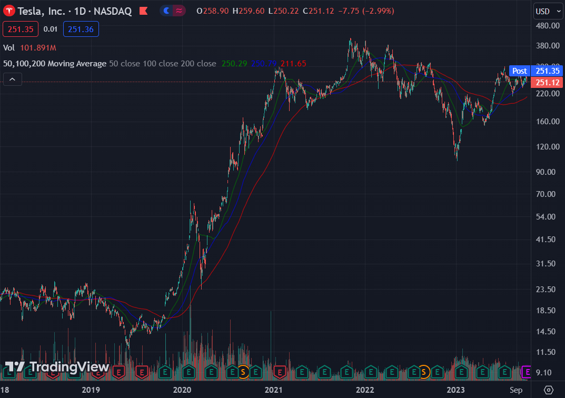The width and height of the screenshot is (565, 398).
Task: Click the red 251.12 last price label
Action: (547, 83)
